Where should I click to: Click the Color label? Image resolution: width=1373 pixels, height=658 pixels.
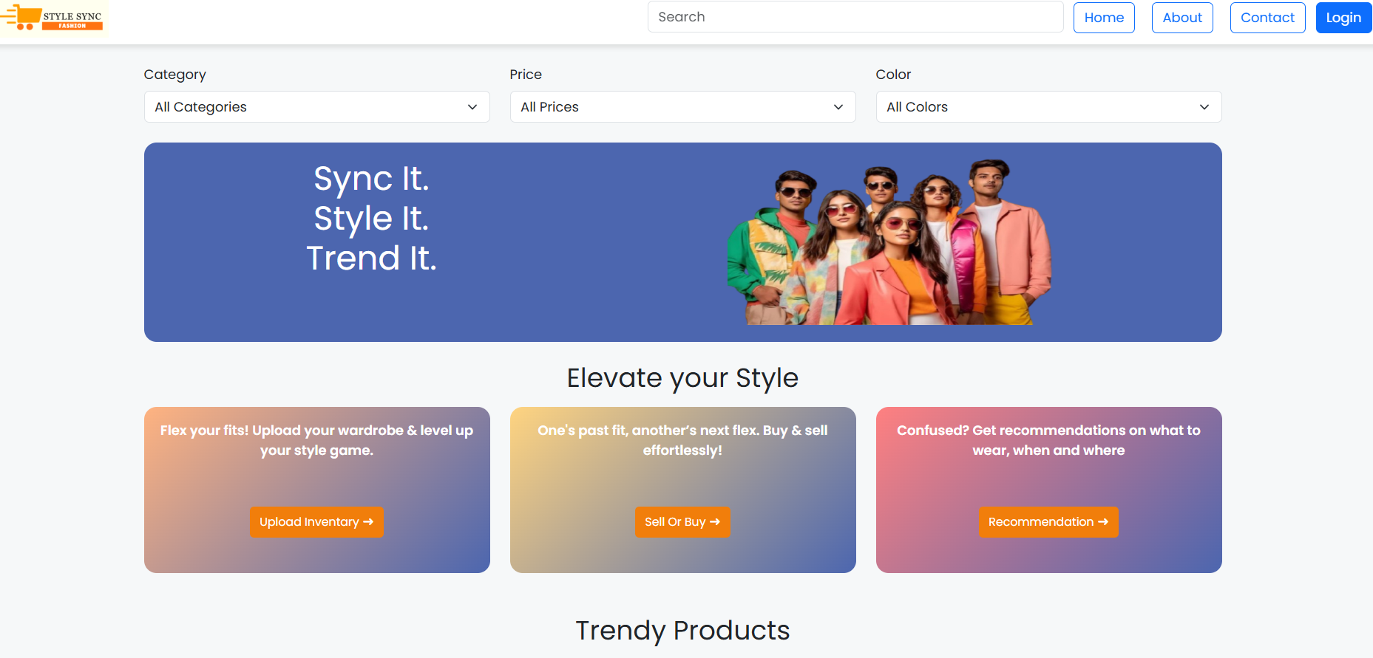tap(893, 75)
